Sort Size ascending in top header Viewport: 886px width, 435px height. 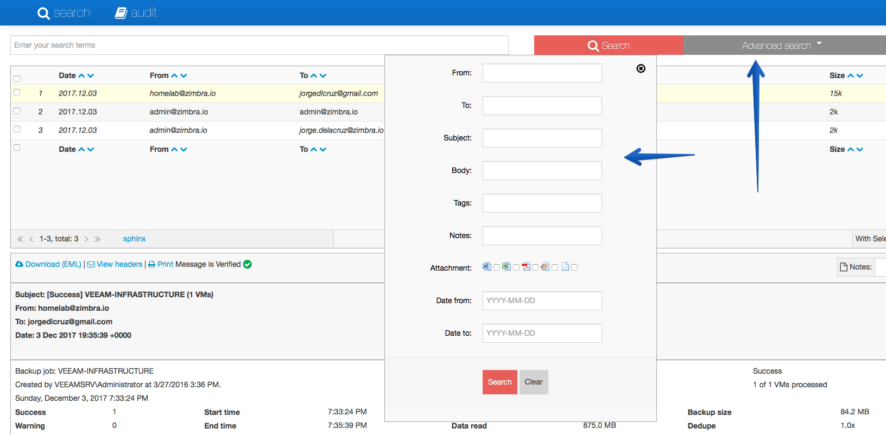851,76
